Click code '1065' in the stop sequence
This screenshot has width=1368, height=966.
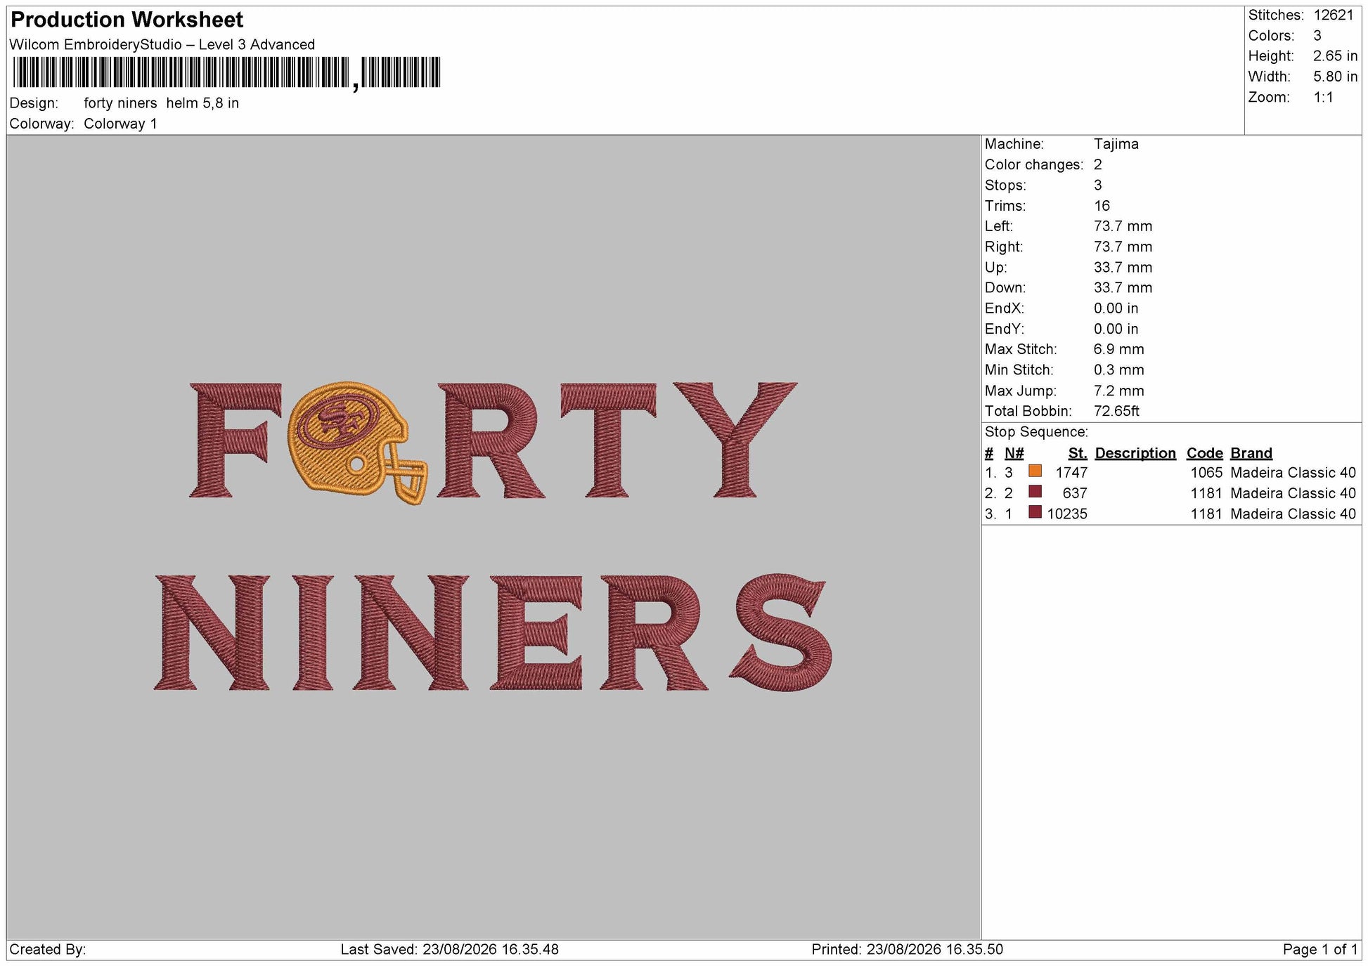tap(1206, 473)
